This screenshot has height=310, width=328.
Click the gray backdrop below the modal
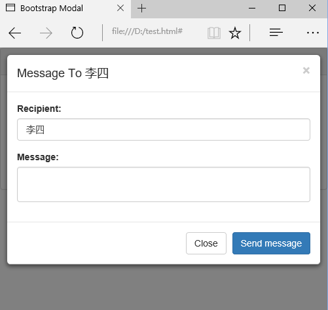click(164, 288)
